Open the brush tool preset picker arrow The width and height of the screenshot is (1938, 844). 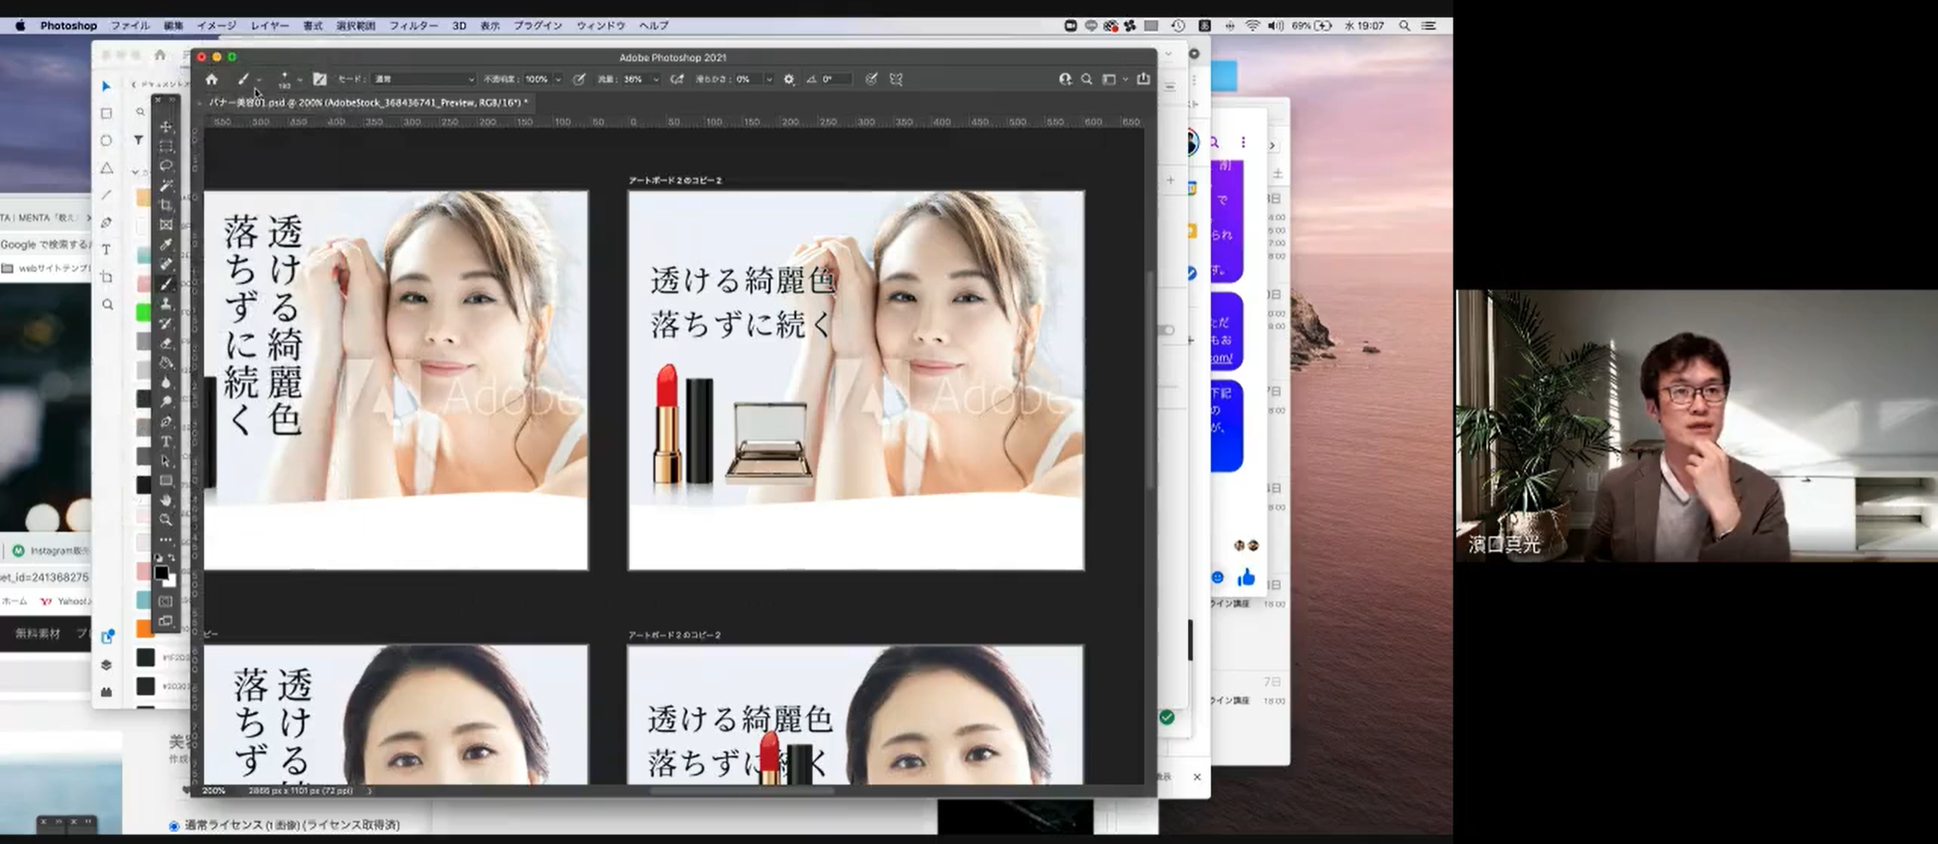click(259, 80)
